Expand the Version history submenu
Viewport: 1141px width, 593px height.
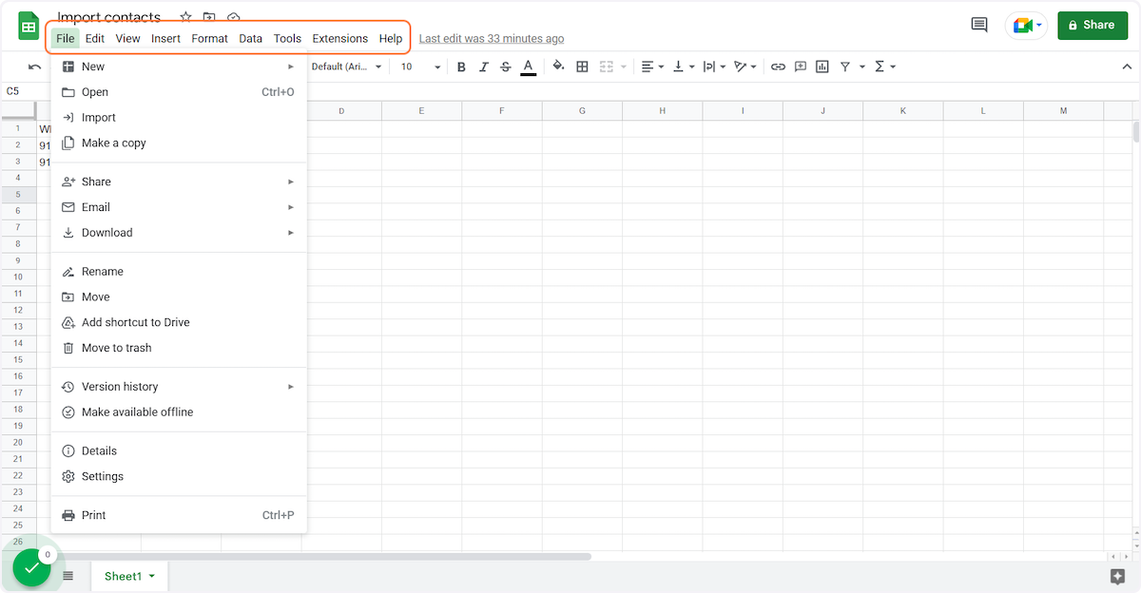(179, 387)
